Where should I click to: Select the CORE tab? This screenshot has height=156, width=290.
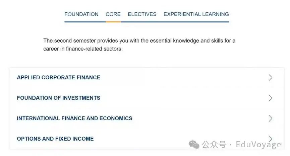[113, 14]
